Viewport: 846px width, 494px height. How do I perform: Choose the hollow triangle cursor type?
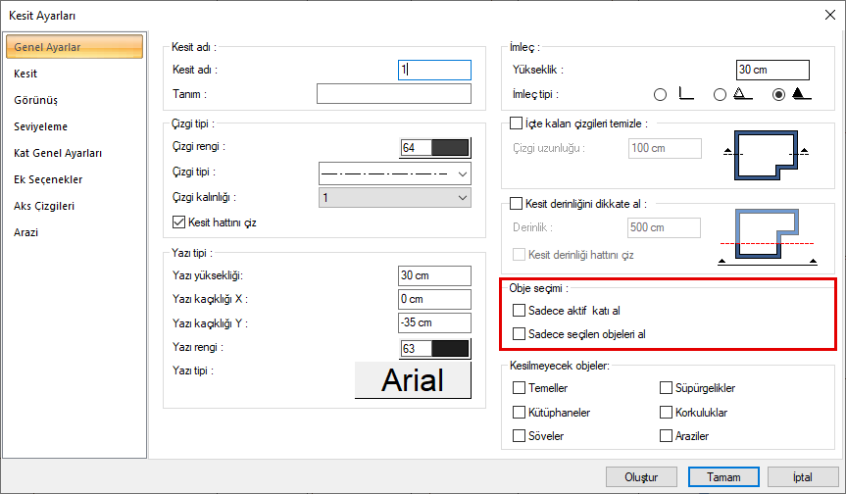pyautogui.click(x=720, y=95)
